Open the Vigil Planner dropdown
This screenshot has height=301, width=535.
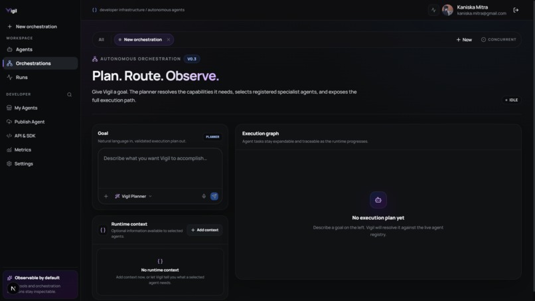(133, 197)
